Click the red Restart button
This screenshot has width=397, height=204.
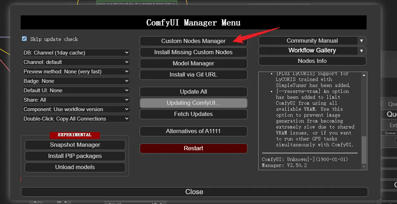(x=194, y=148)
